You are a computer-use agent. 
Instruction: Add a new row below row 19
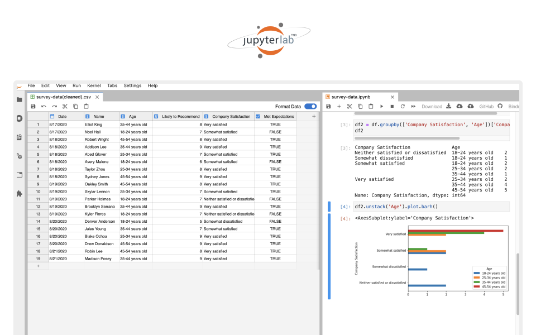(x=38, y=266)
